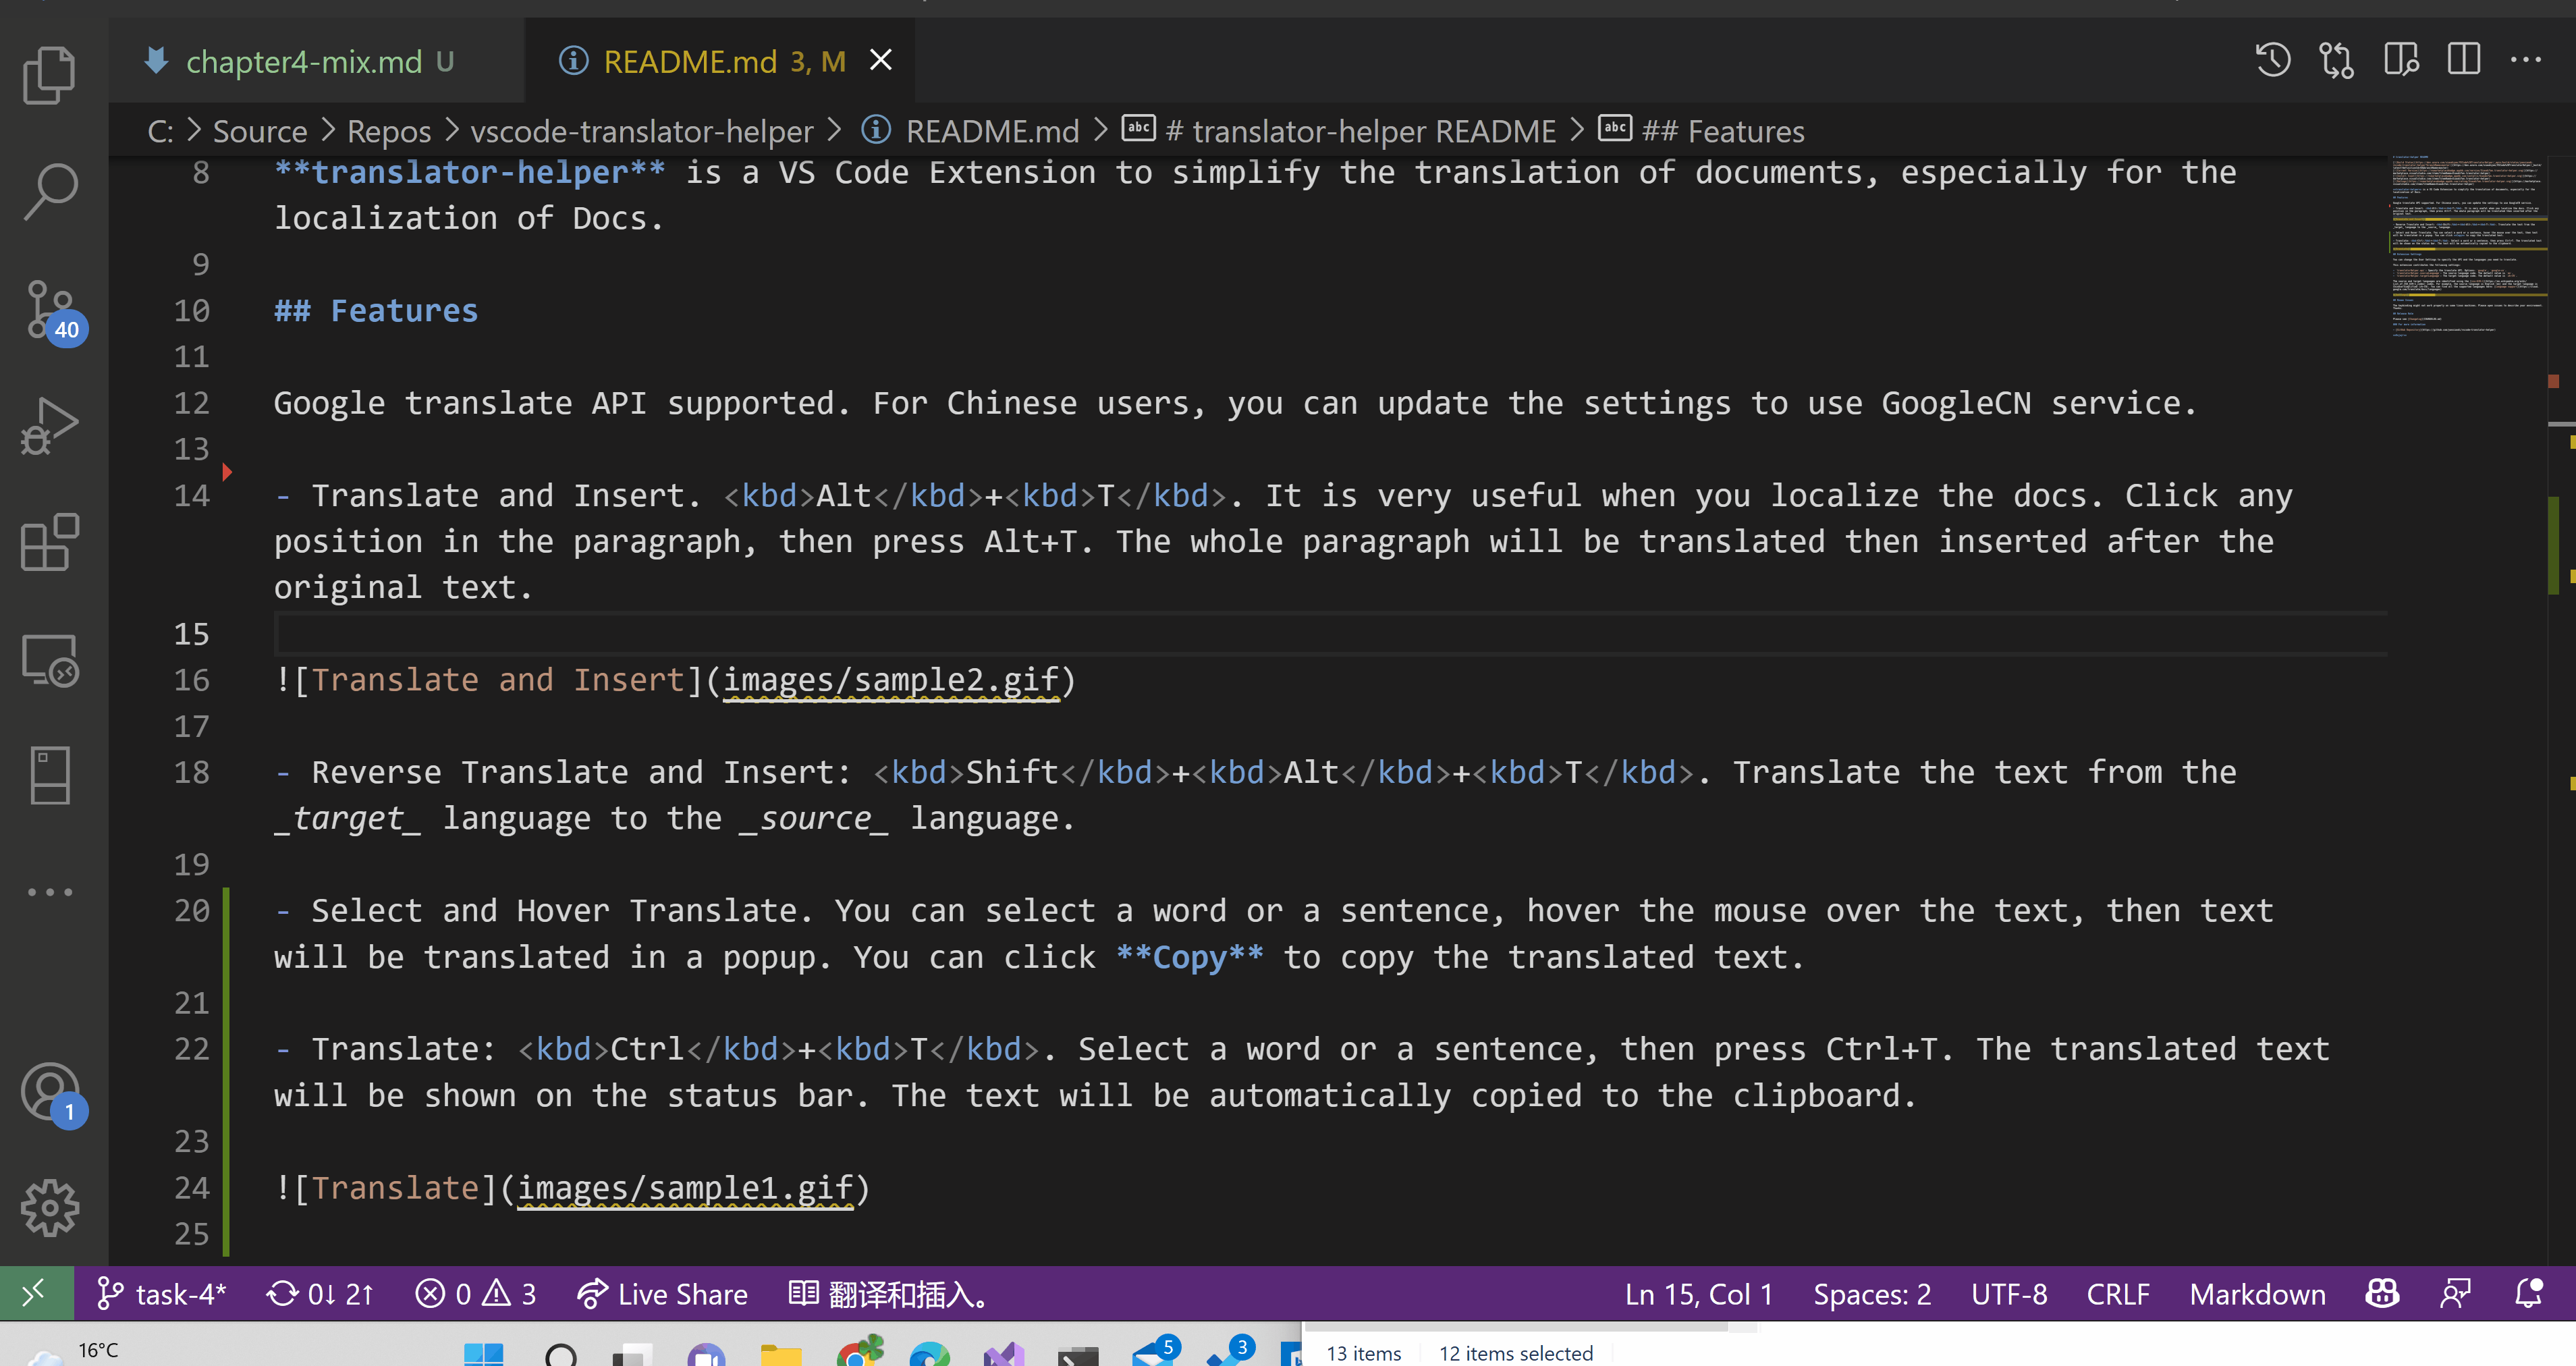Image resolution: width=2576 pixels, height=1366 pixels.
Task: Open the Explorer view in activity bar
Action: tap(49, 75)
